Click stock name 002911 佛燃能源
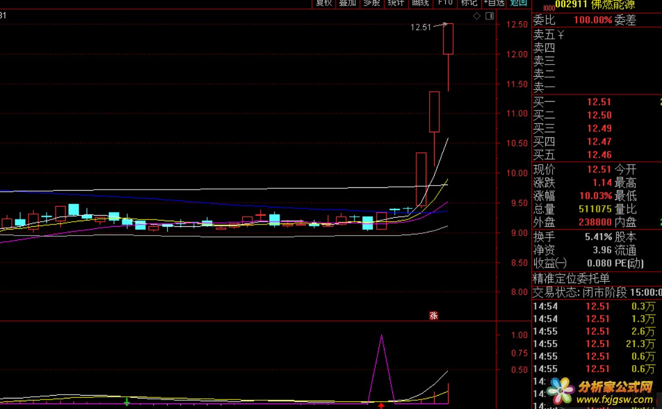The width and height of the screenshot is (662, 409). click(595, 5)
